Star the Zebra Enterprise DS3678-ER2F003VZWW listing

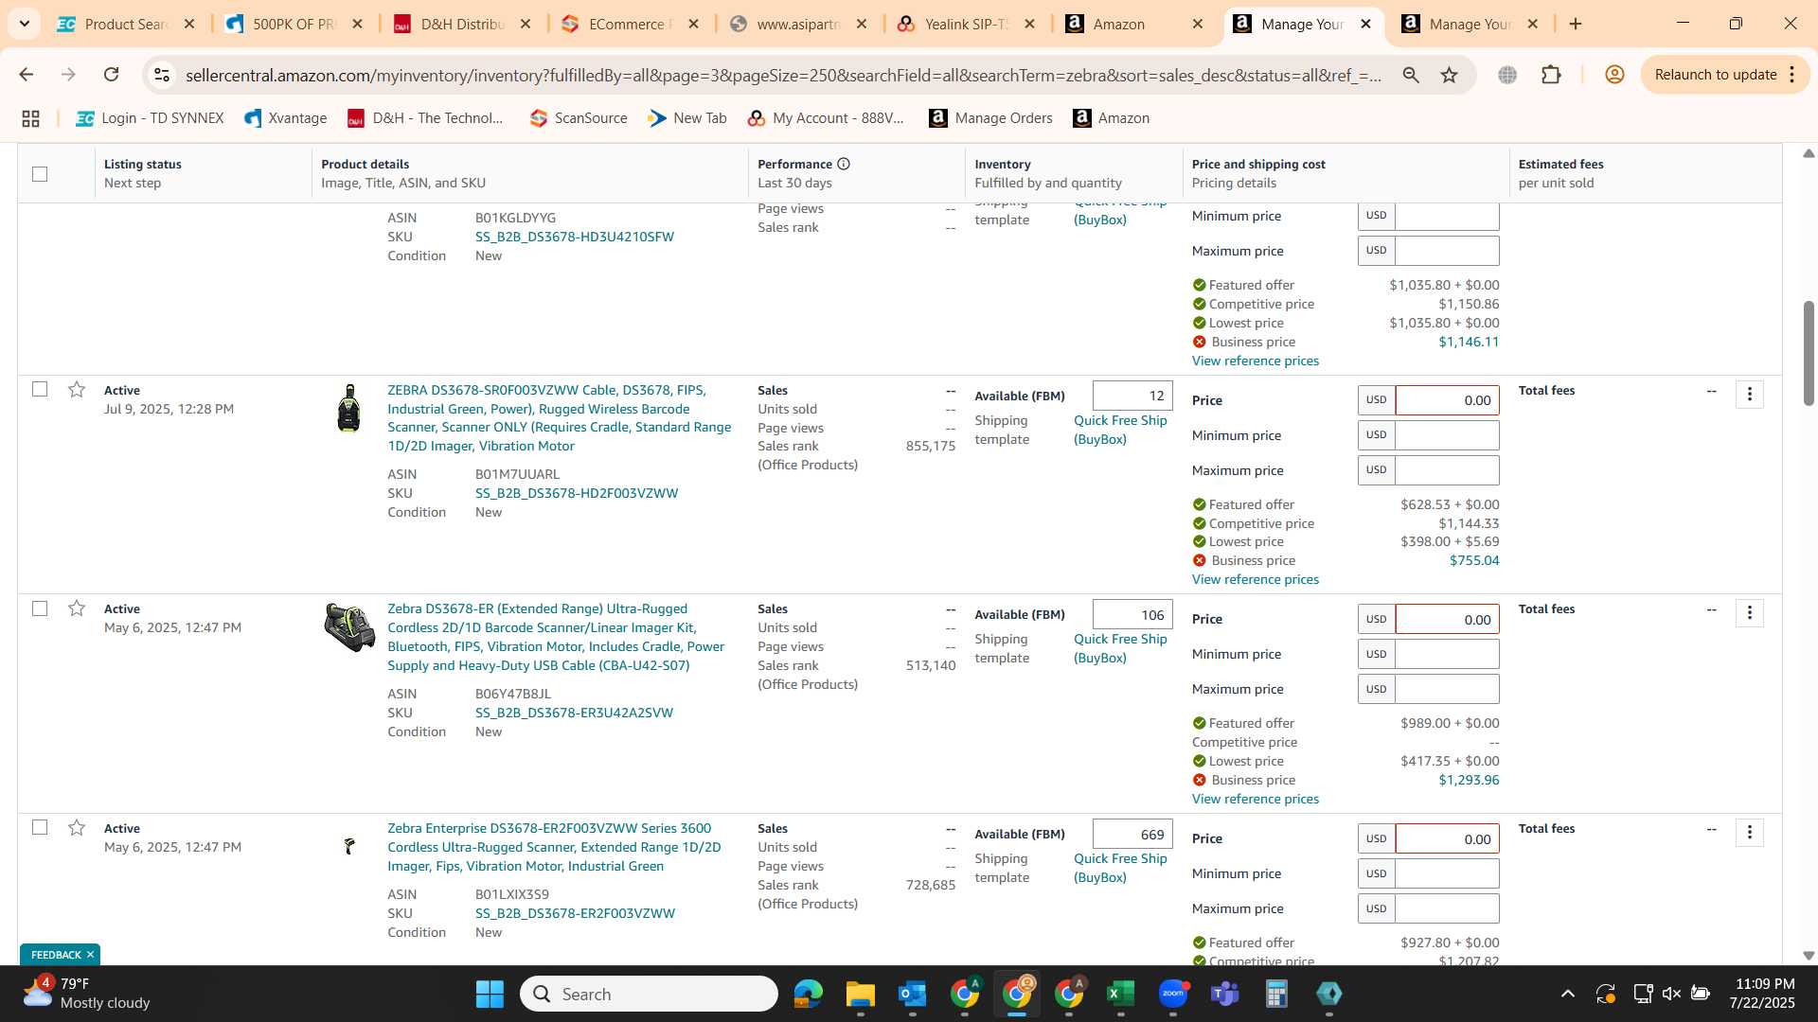point(77,828)
